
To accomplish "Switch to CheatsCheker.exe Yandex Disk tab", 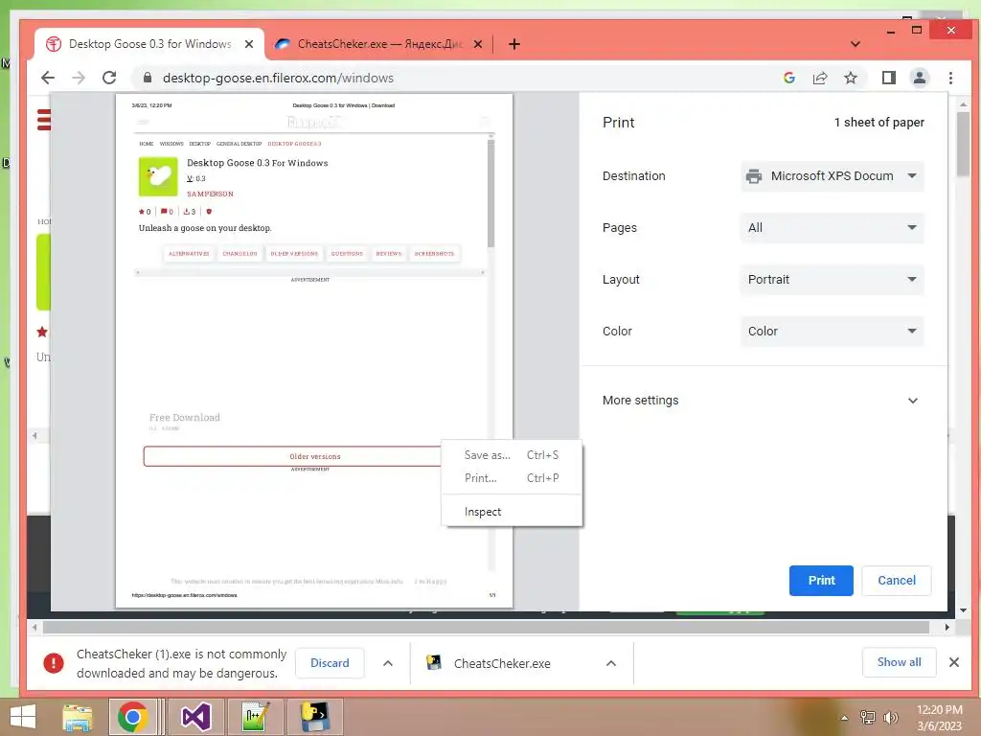I will [378, 44].
